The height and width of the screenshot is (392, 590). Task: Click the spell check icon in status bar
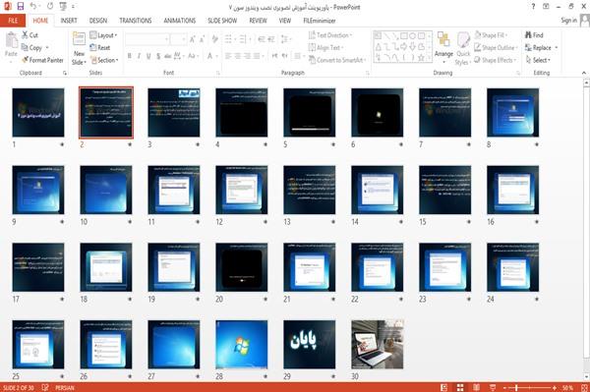pos(45,387)
